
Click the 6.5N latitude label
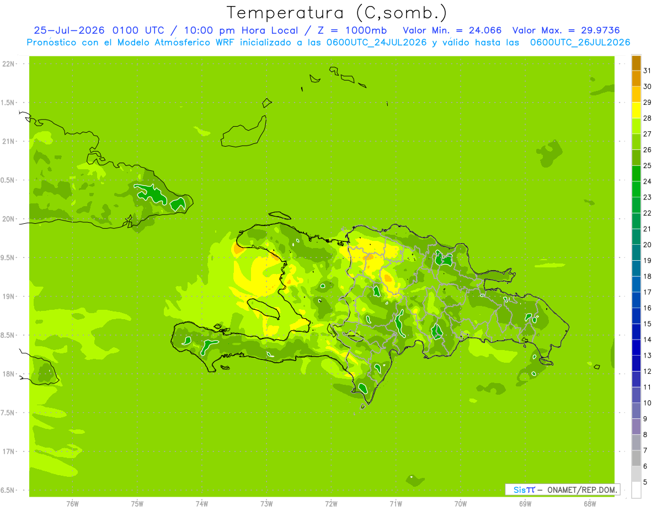click(x=8, y=490)
